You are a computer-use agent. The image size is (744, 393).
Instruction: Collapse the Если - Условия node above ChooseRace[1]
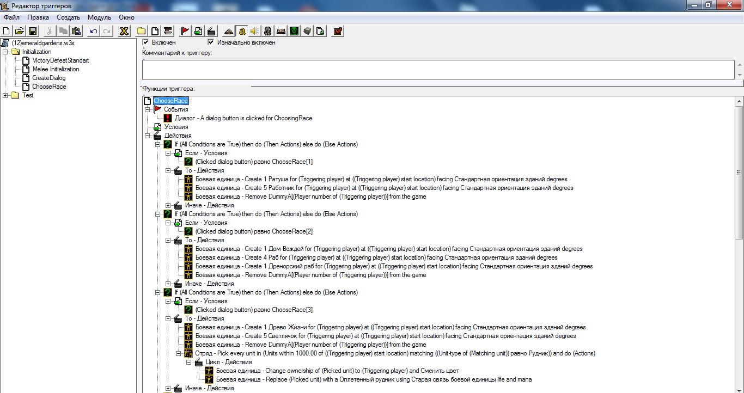click(168, 153)
